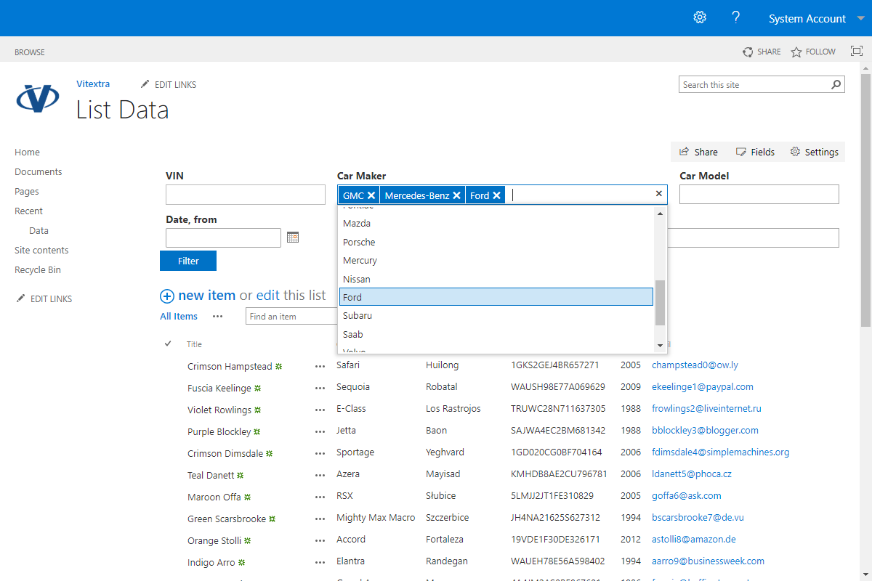Viewport: 872px width, 581px height.
Task: Select Mazda in the dropdown list
Action: click(x=496, y=224)
